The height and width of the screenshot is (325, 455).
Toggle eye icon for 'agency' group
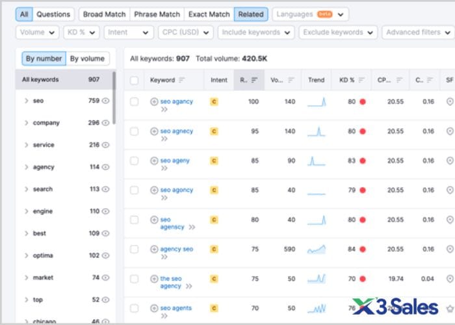tap(105, 167)
